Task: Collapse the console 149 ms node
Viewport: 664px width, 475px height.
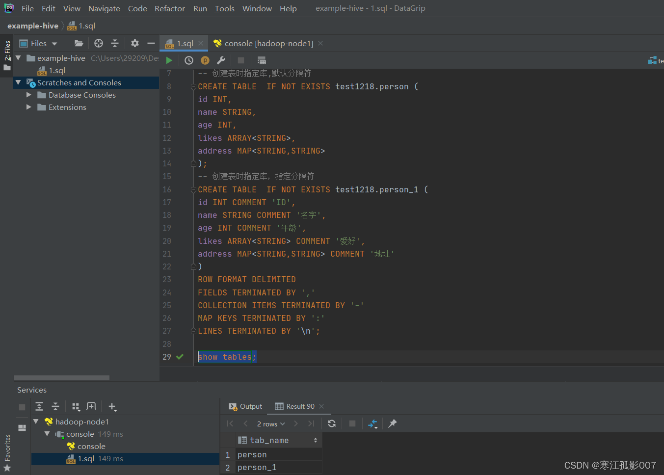Action: coord(47,434)
